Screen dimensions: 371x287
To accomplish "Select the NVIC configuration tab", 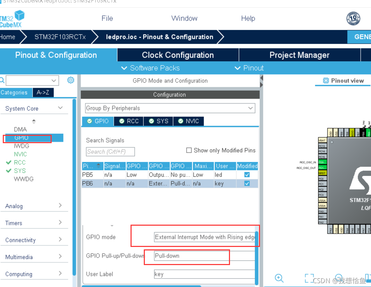I will tap(188, 121).
